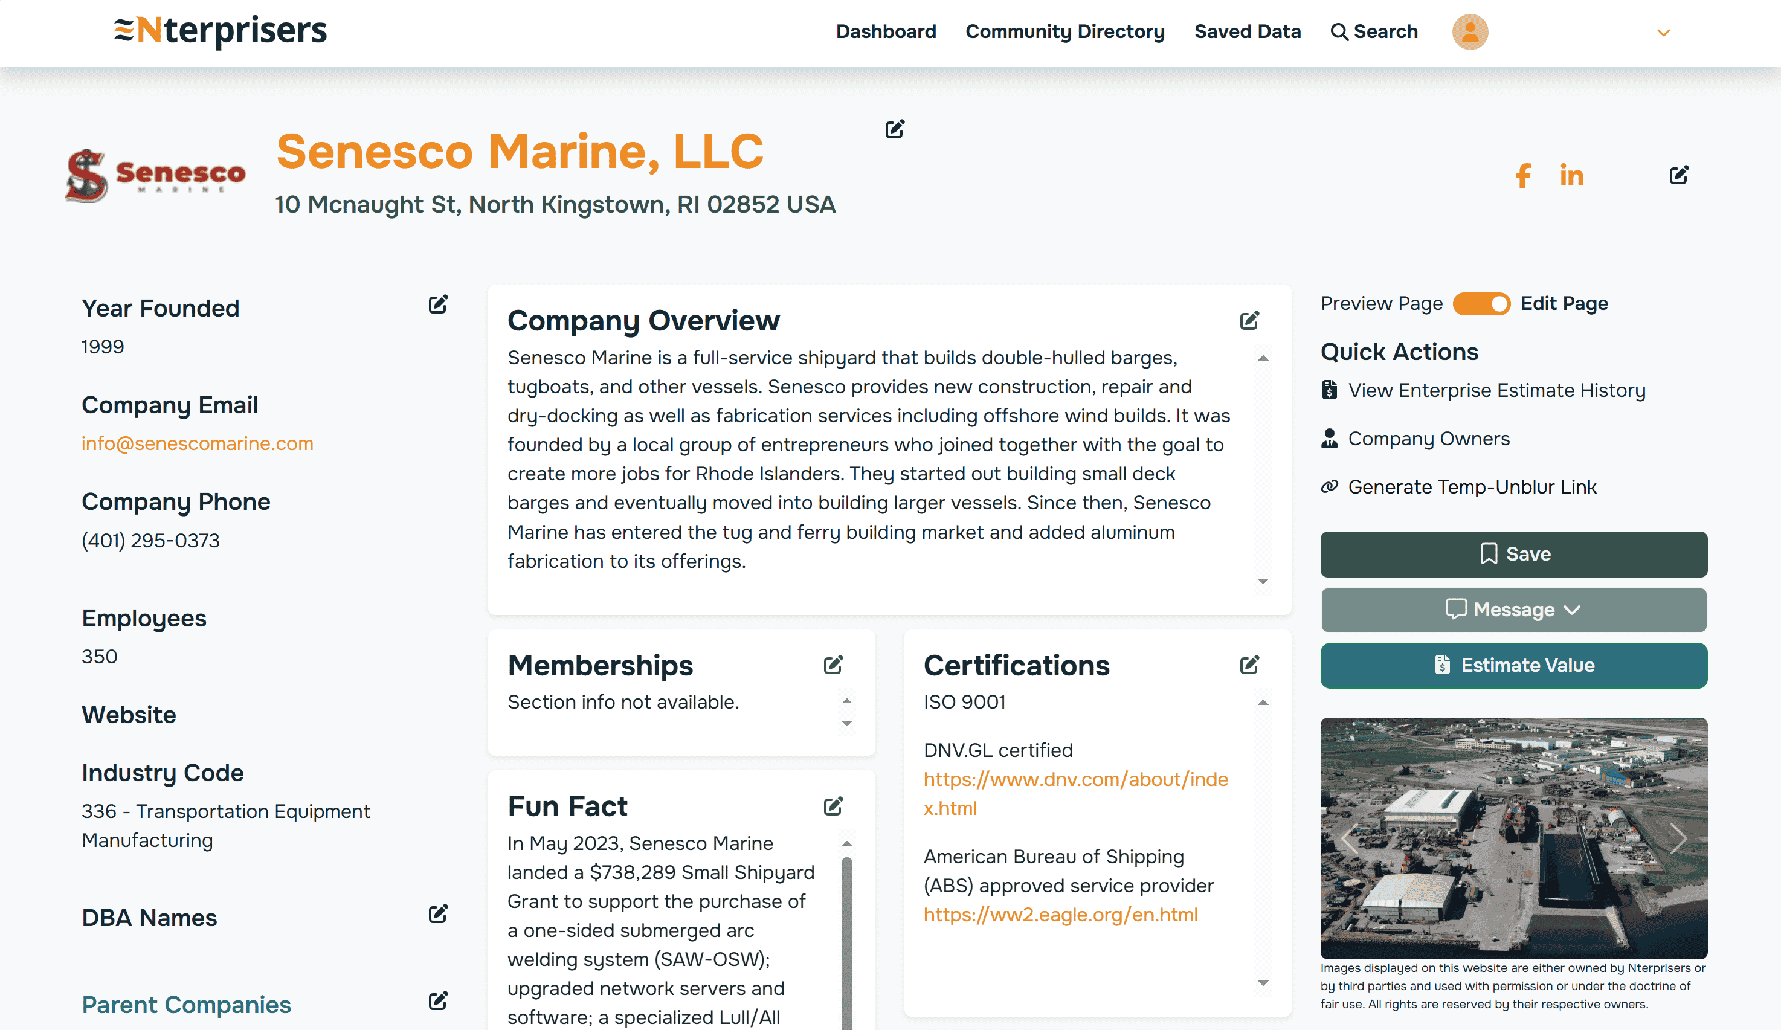
Task: Toggle the Preview Page / Edit Page switch
Action: pos(1481,304)
